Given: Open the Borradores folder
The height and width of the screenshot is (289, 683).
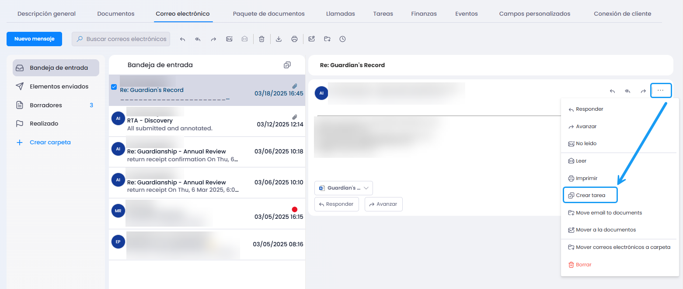Looking at the screenshot, I should 46,105.
